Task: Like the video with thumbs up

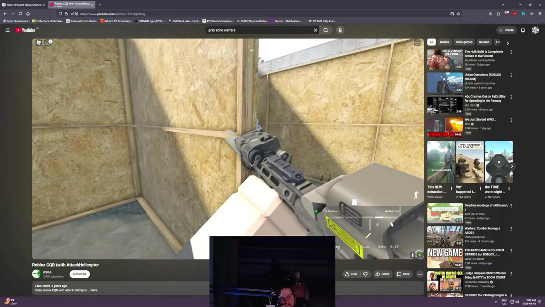Action: (x=351, y=274)
